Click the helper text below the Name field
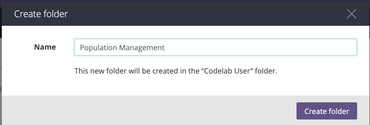The height and width of the screenshot is (125, 370). click(176, 71)
